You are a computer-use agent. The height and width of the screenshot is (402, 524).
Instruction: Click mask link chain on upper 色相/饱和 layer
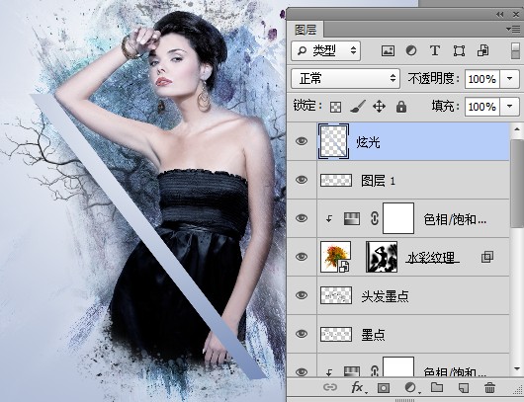(x=375, y=218)
